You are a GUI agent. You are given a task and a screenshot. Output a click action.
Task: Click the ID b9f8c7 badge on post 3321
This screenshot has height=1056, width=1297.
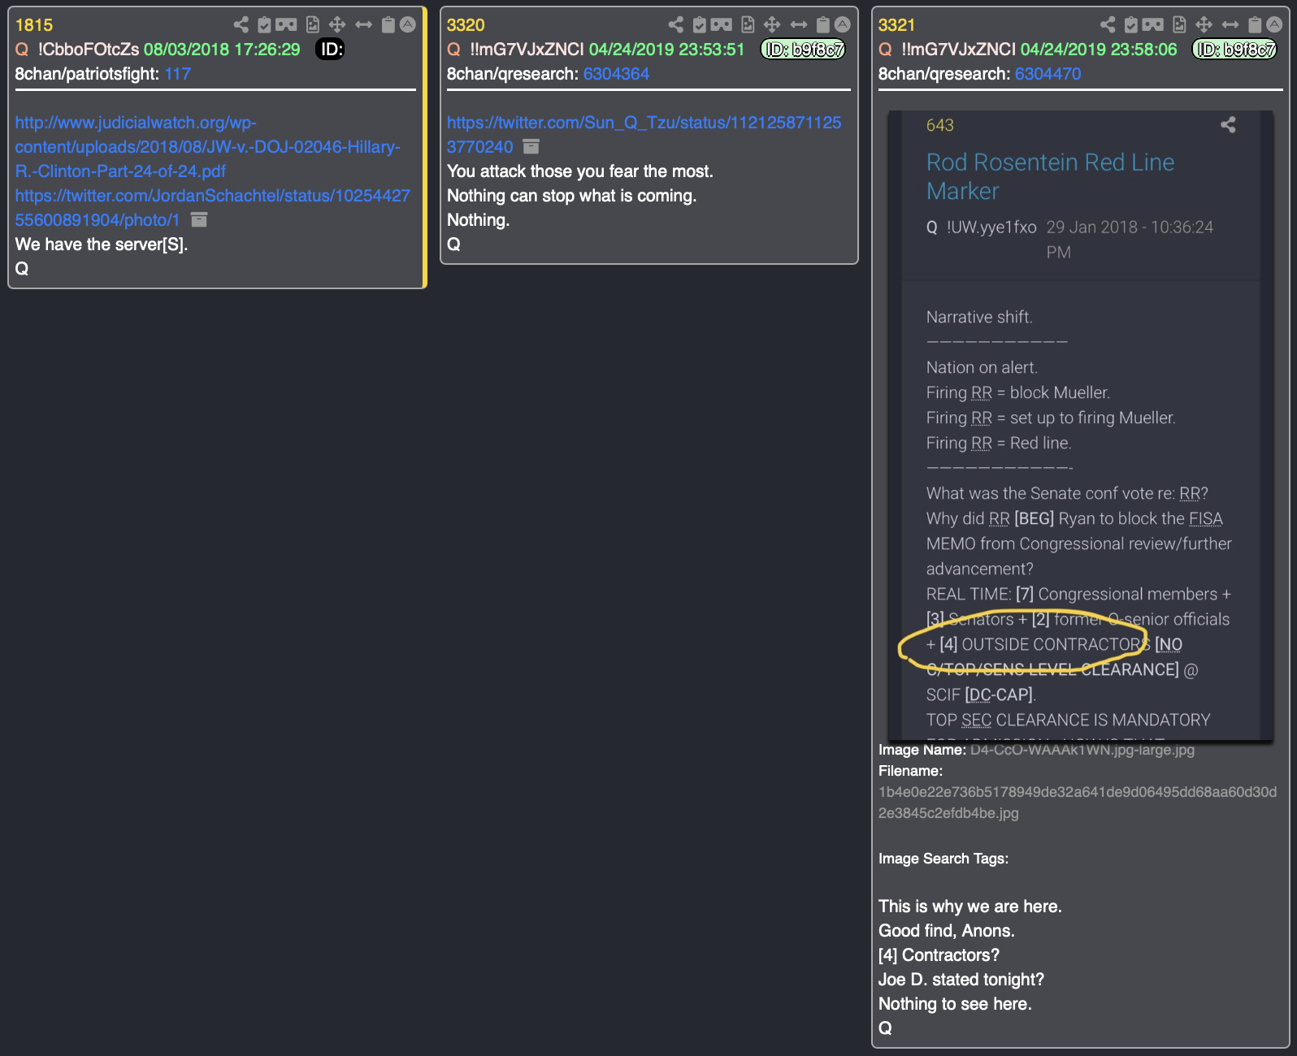point(1234,50)
